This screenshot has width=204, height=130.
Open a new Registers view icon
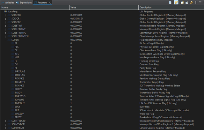tap(182, 3)
